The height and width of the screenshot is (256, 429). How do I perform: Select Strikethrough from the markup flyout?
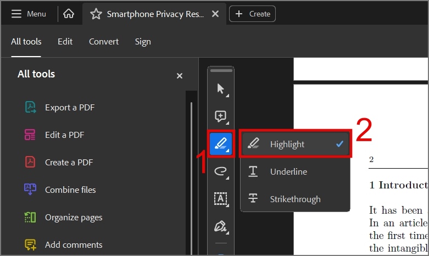(x=295, y=199)
